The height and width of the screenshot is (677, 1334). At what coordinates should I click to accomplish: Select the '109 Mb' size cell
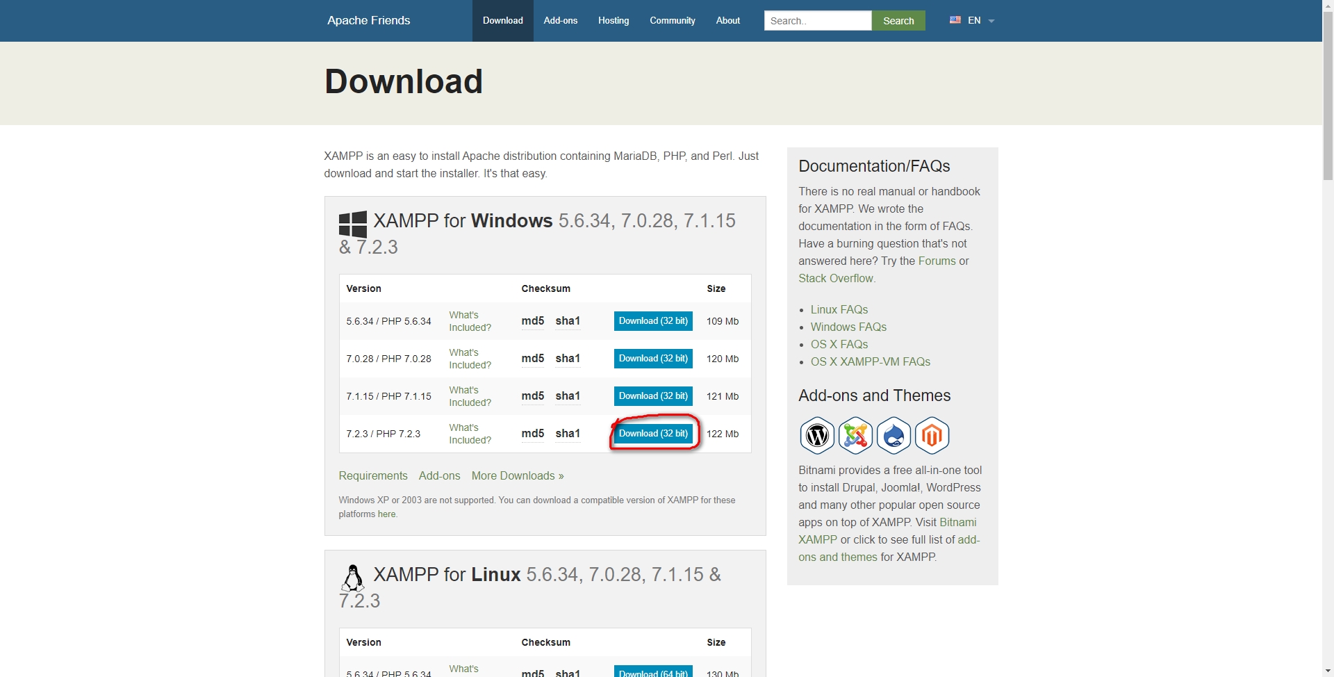click(723, 321)
